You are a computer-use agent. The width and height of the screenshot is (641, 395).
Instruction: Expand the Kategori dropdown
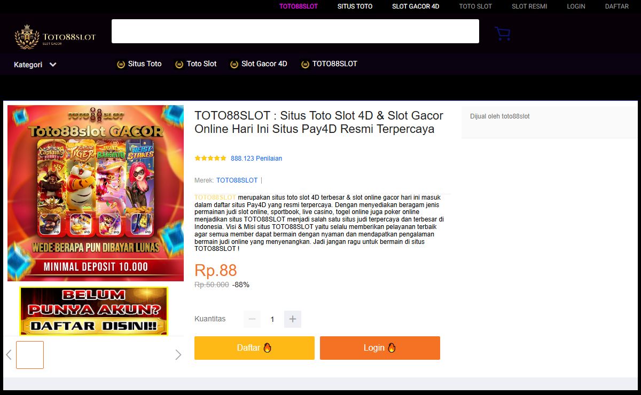click(35, 65)
